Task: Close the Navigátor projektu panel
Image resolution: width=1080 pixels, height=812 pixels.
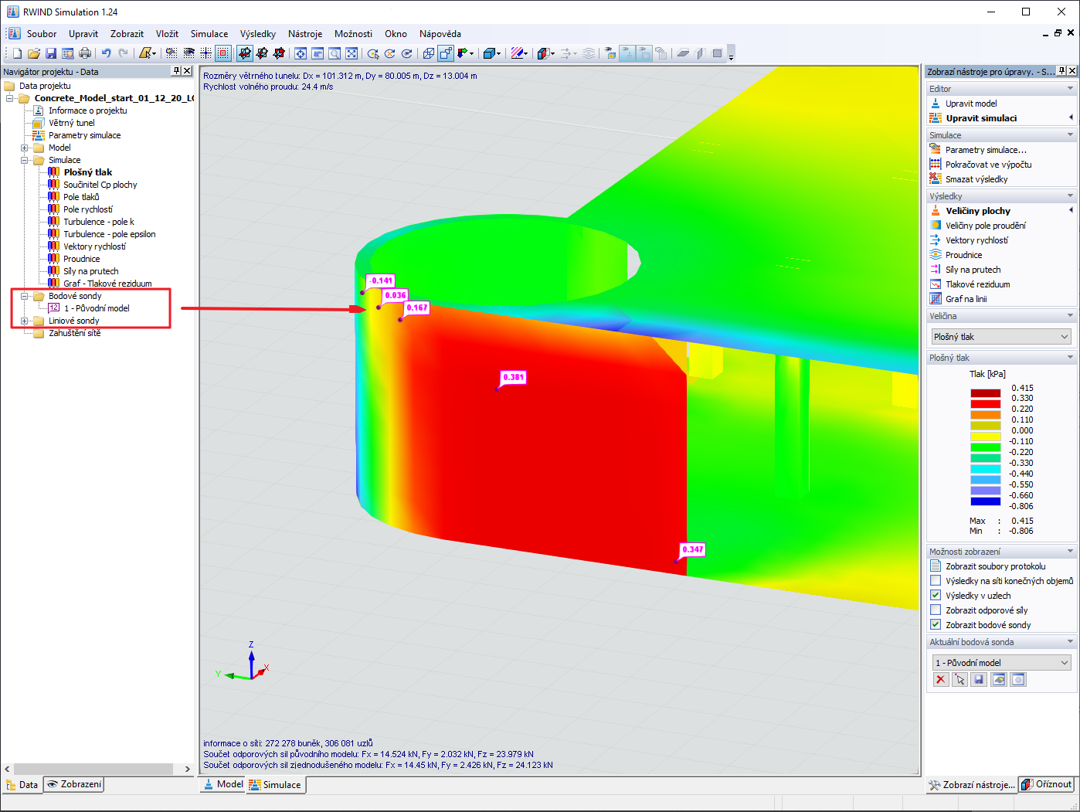Action: pyautogui.click(x=187, y=71)
